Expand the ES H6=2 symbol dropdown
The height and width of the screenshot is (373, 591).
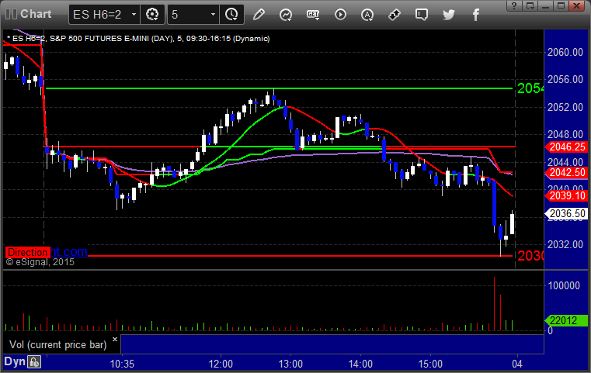click(x=134, y=15)
